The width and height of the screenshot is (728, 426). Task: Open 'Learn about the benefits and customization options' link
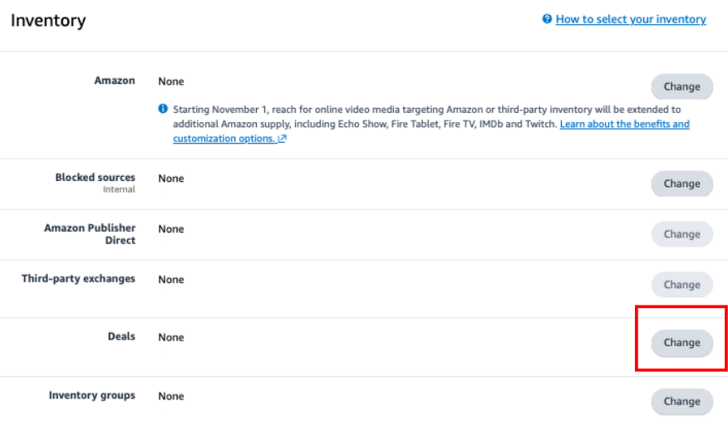click(x=431, y=131)
